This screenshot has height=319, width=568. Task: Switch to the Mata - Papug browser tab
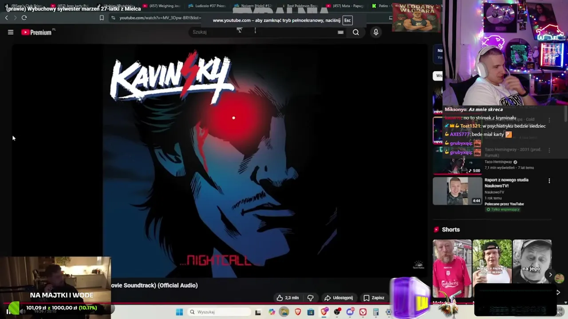pos(345,6)
